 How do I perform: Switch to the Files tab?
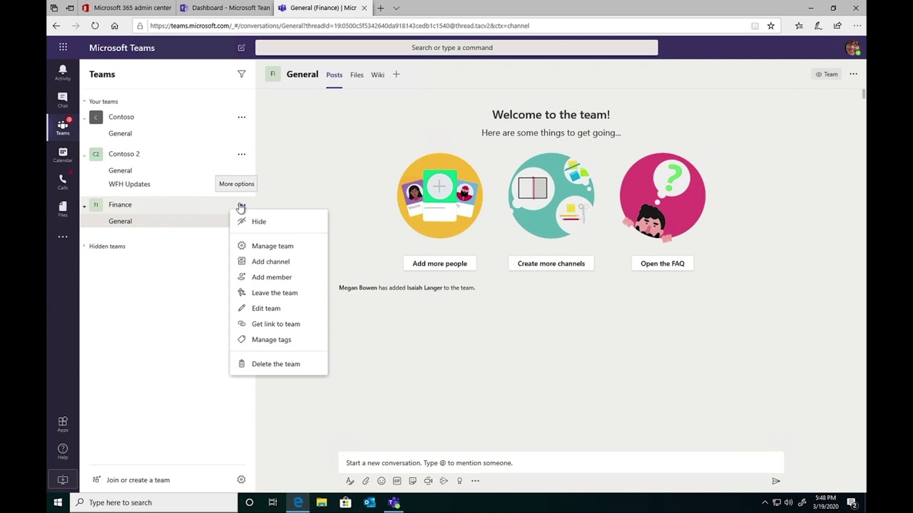(x=357, y=75)
